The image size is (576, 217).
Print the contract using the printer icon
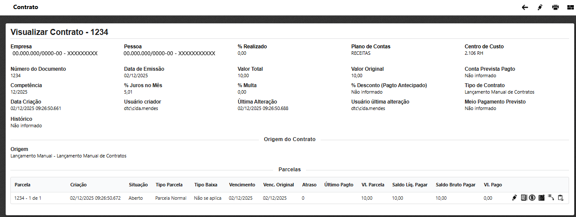(x=555, y=7)
